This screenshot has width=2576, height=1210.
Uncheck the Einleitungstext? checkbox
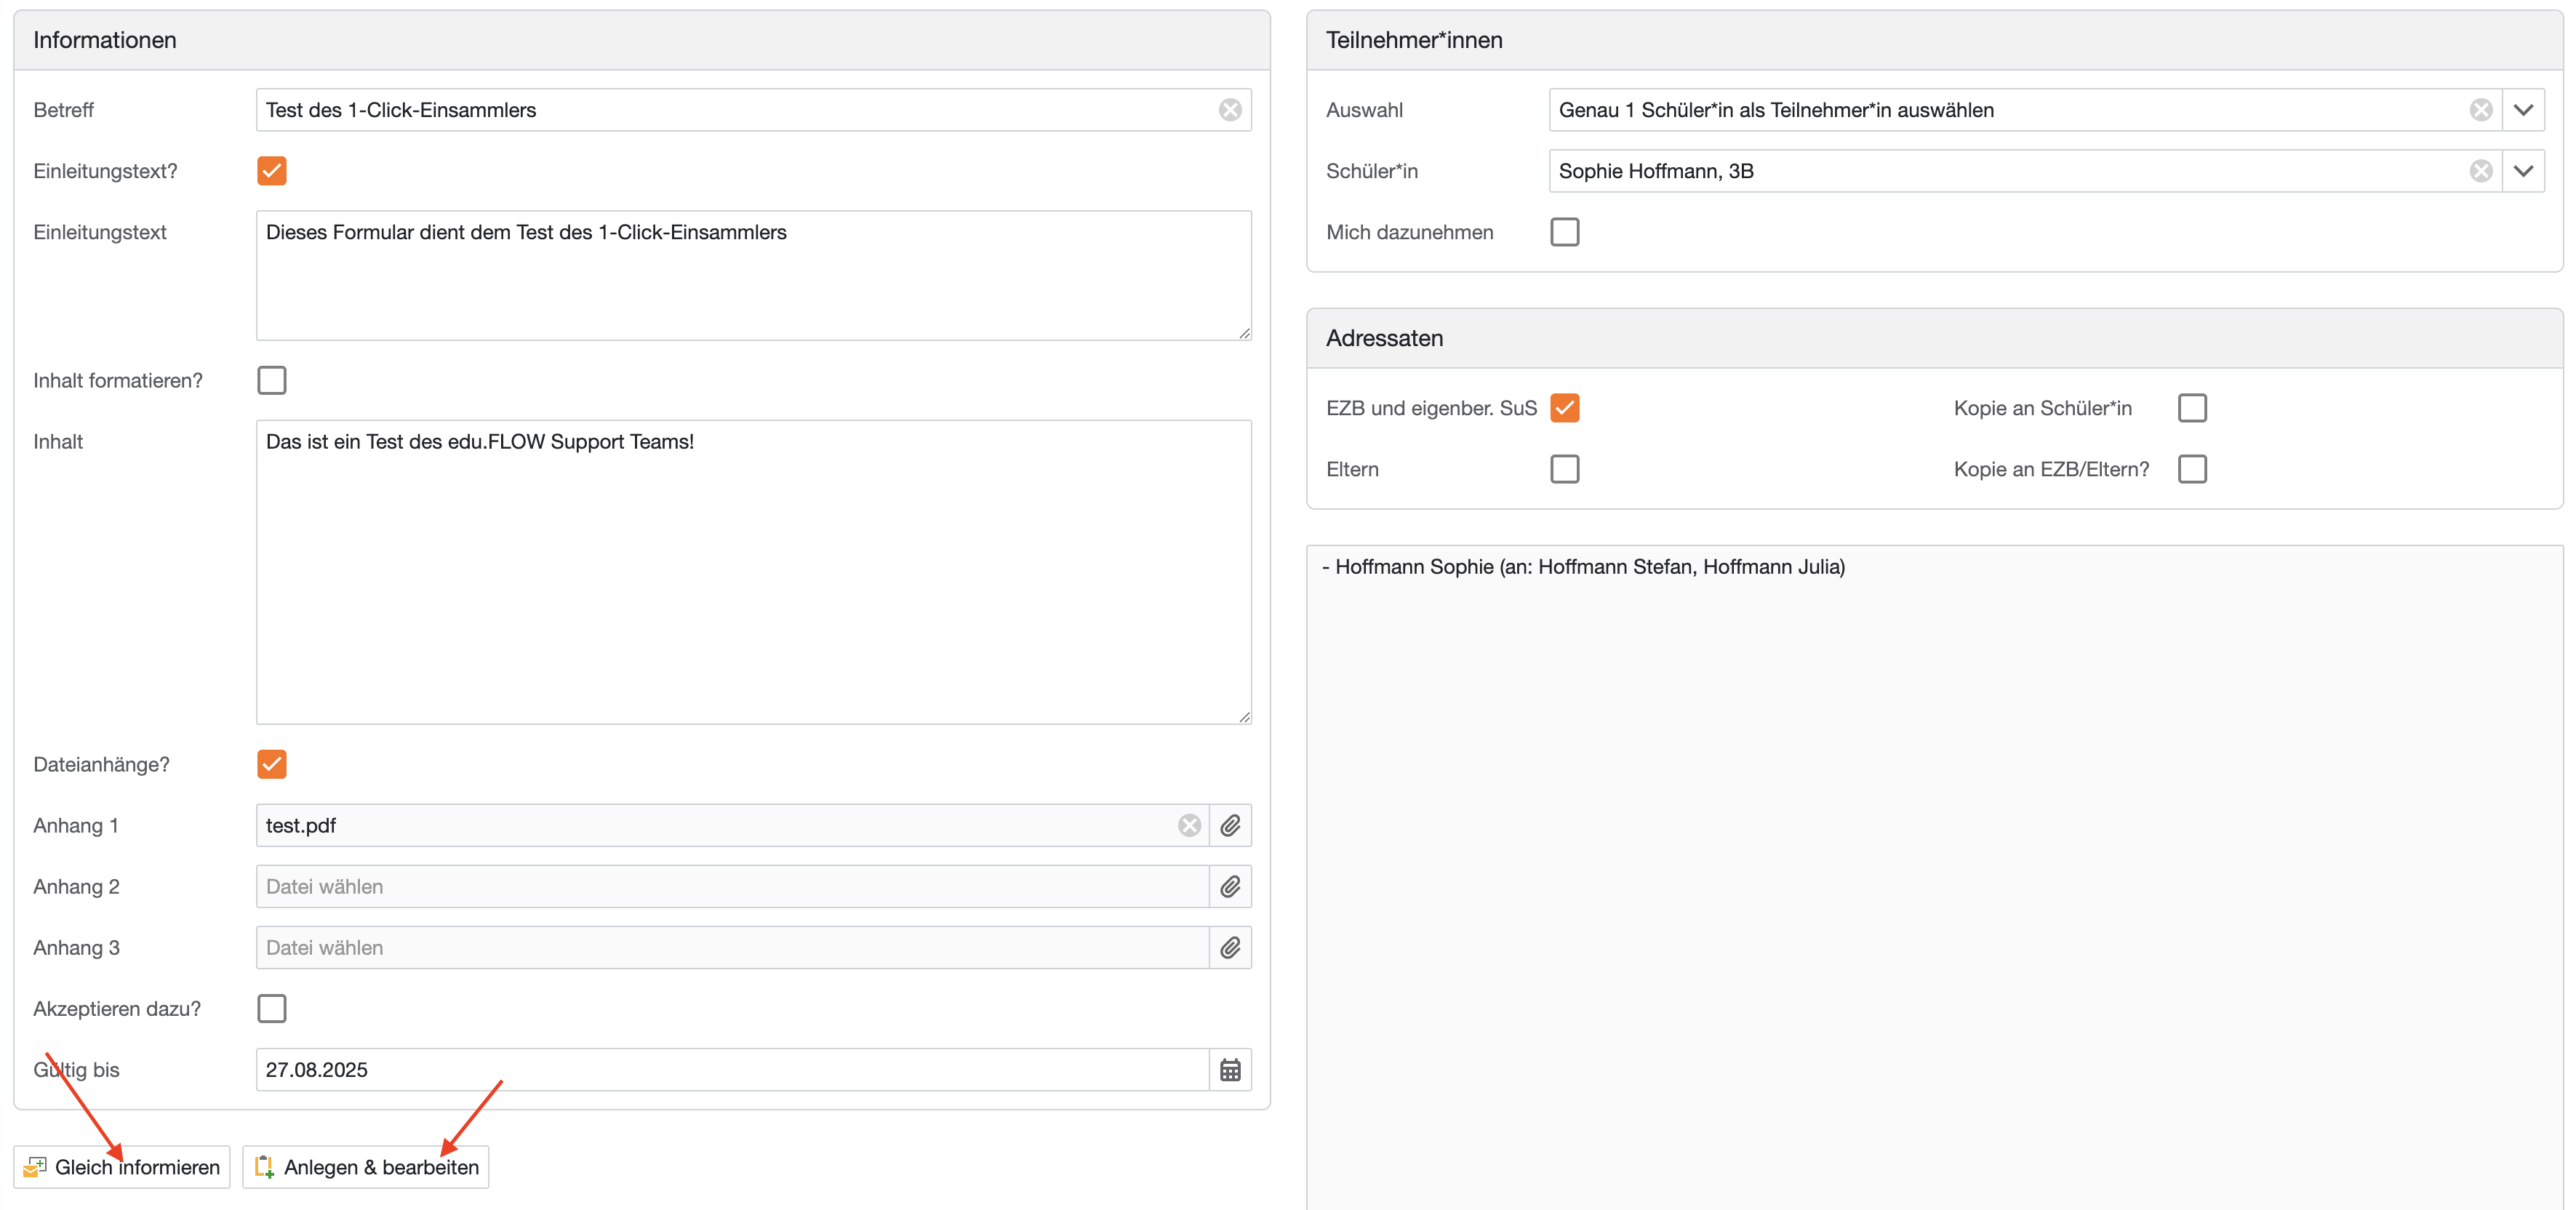point(272,171)
